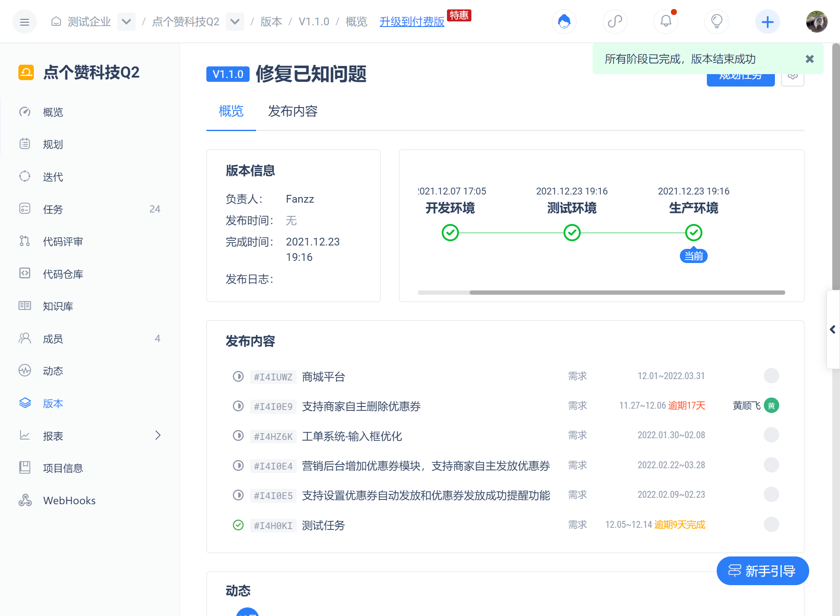Click the 新手引导 button
This screenshot has width=840, height=616.
(x=763, y=571)
